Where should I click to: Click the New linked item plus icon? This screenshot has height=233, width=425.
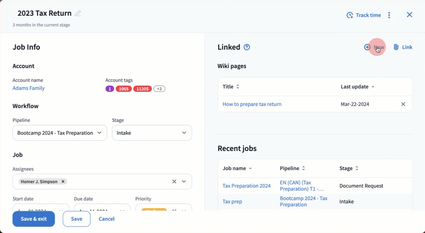click(x=367, y=47)
